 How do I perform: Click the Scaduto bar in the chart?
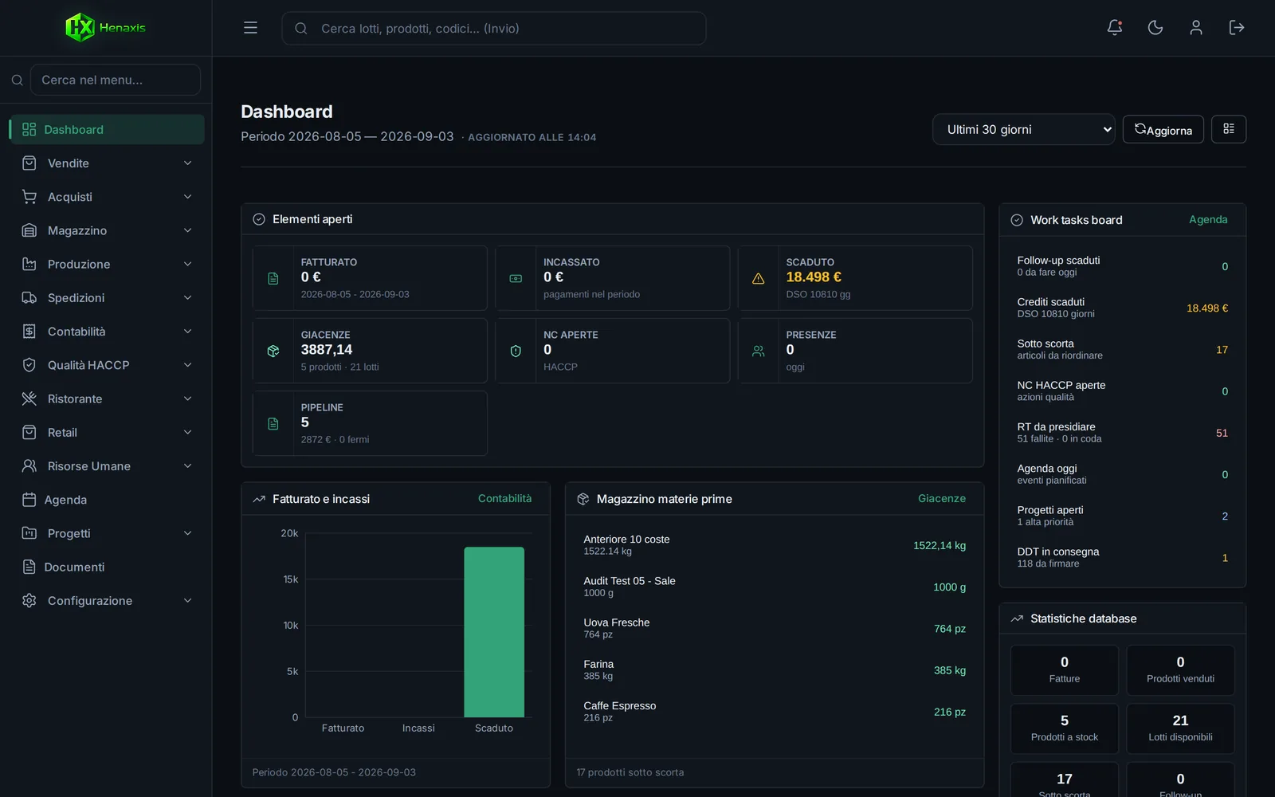coord(494,632)
